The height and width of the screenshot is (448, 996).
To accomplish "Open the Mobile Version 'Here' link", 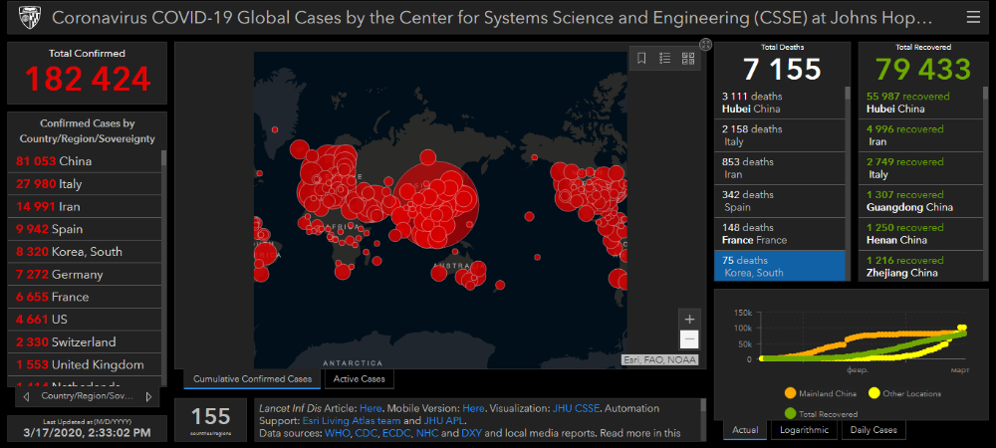I will pyautogui.click(x=473, y=408).
